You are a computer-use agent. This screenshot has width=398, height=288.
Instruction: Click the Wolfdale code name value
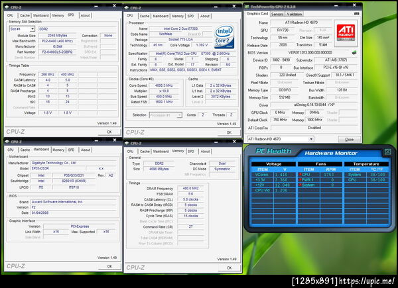pyautogui.click(x=165, y=34)
